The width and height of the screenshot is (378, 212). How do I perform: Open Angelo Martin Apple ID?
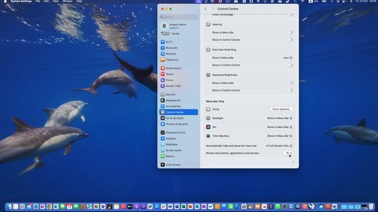(178, 26)
